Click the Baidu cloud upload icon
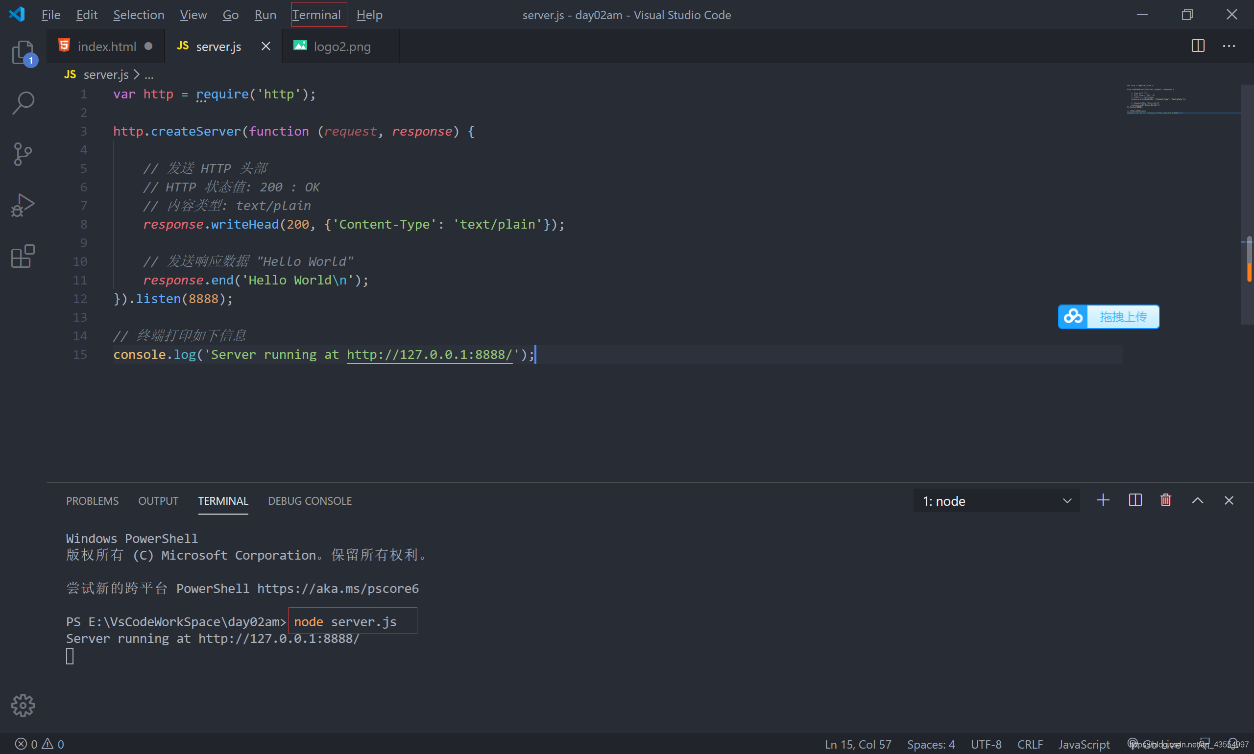 pos(1073,317)
